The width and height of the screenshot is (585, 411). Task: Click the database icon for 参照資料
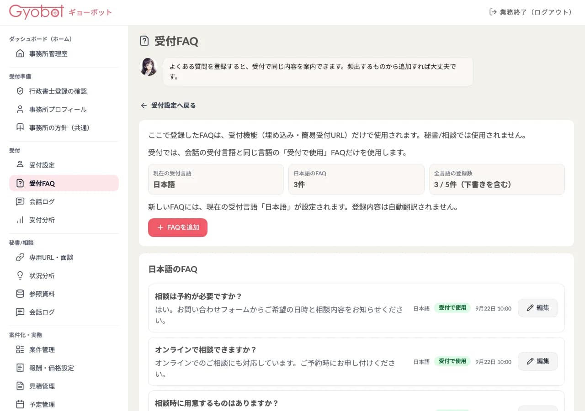20,294
